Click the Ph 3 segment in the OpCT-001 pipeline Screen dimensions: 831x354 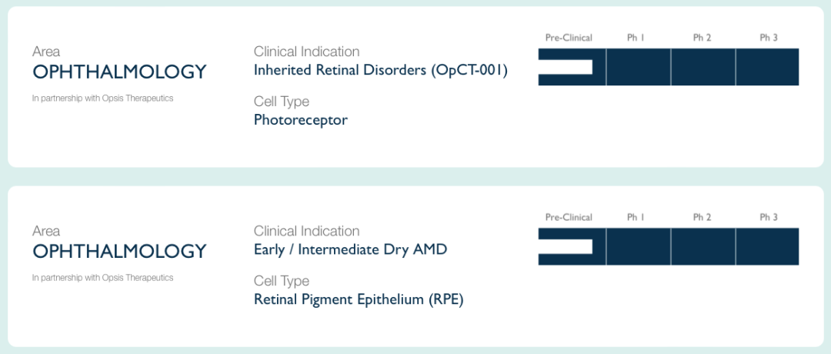coord(767,67)
